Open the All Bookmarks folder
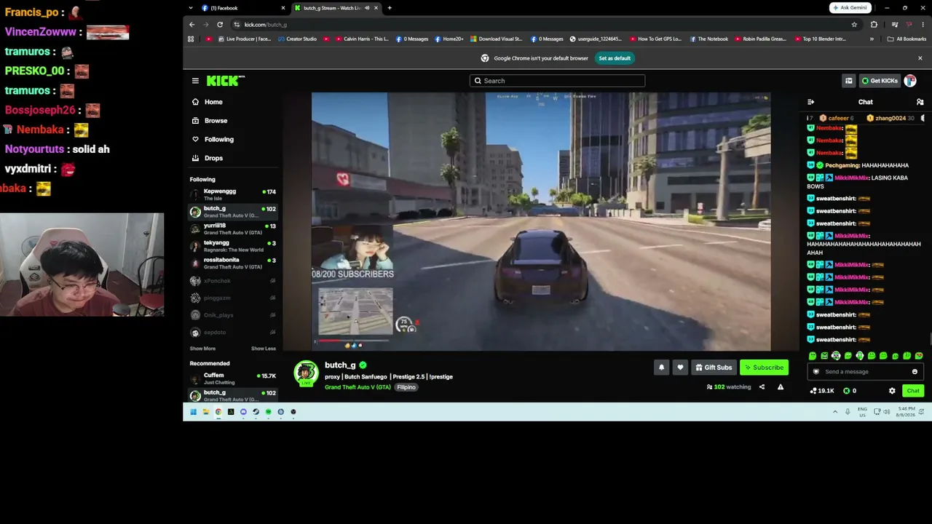The image size is (932, 524). click(x=907, y=39)
